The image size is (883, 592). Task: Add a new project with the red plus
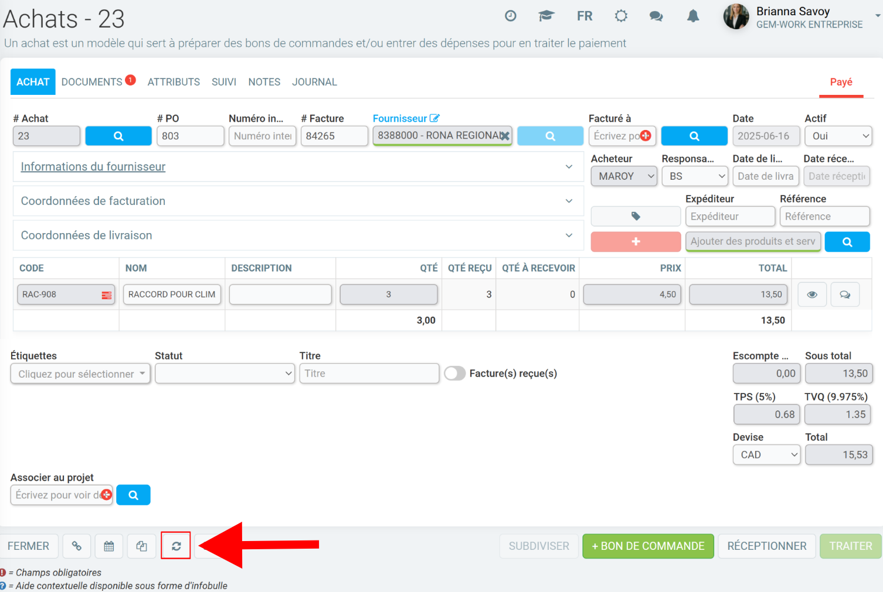[106, 495]
